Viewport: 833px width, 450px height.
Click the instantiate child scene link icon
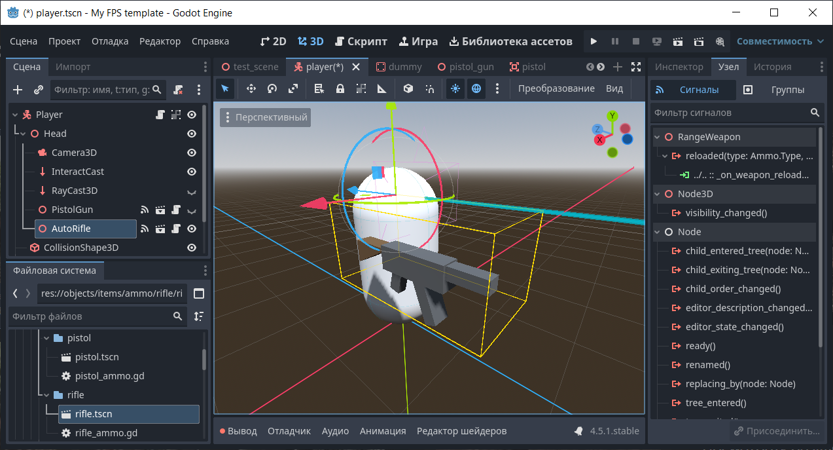click(x=39, y=89)
